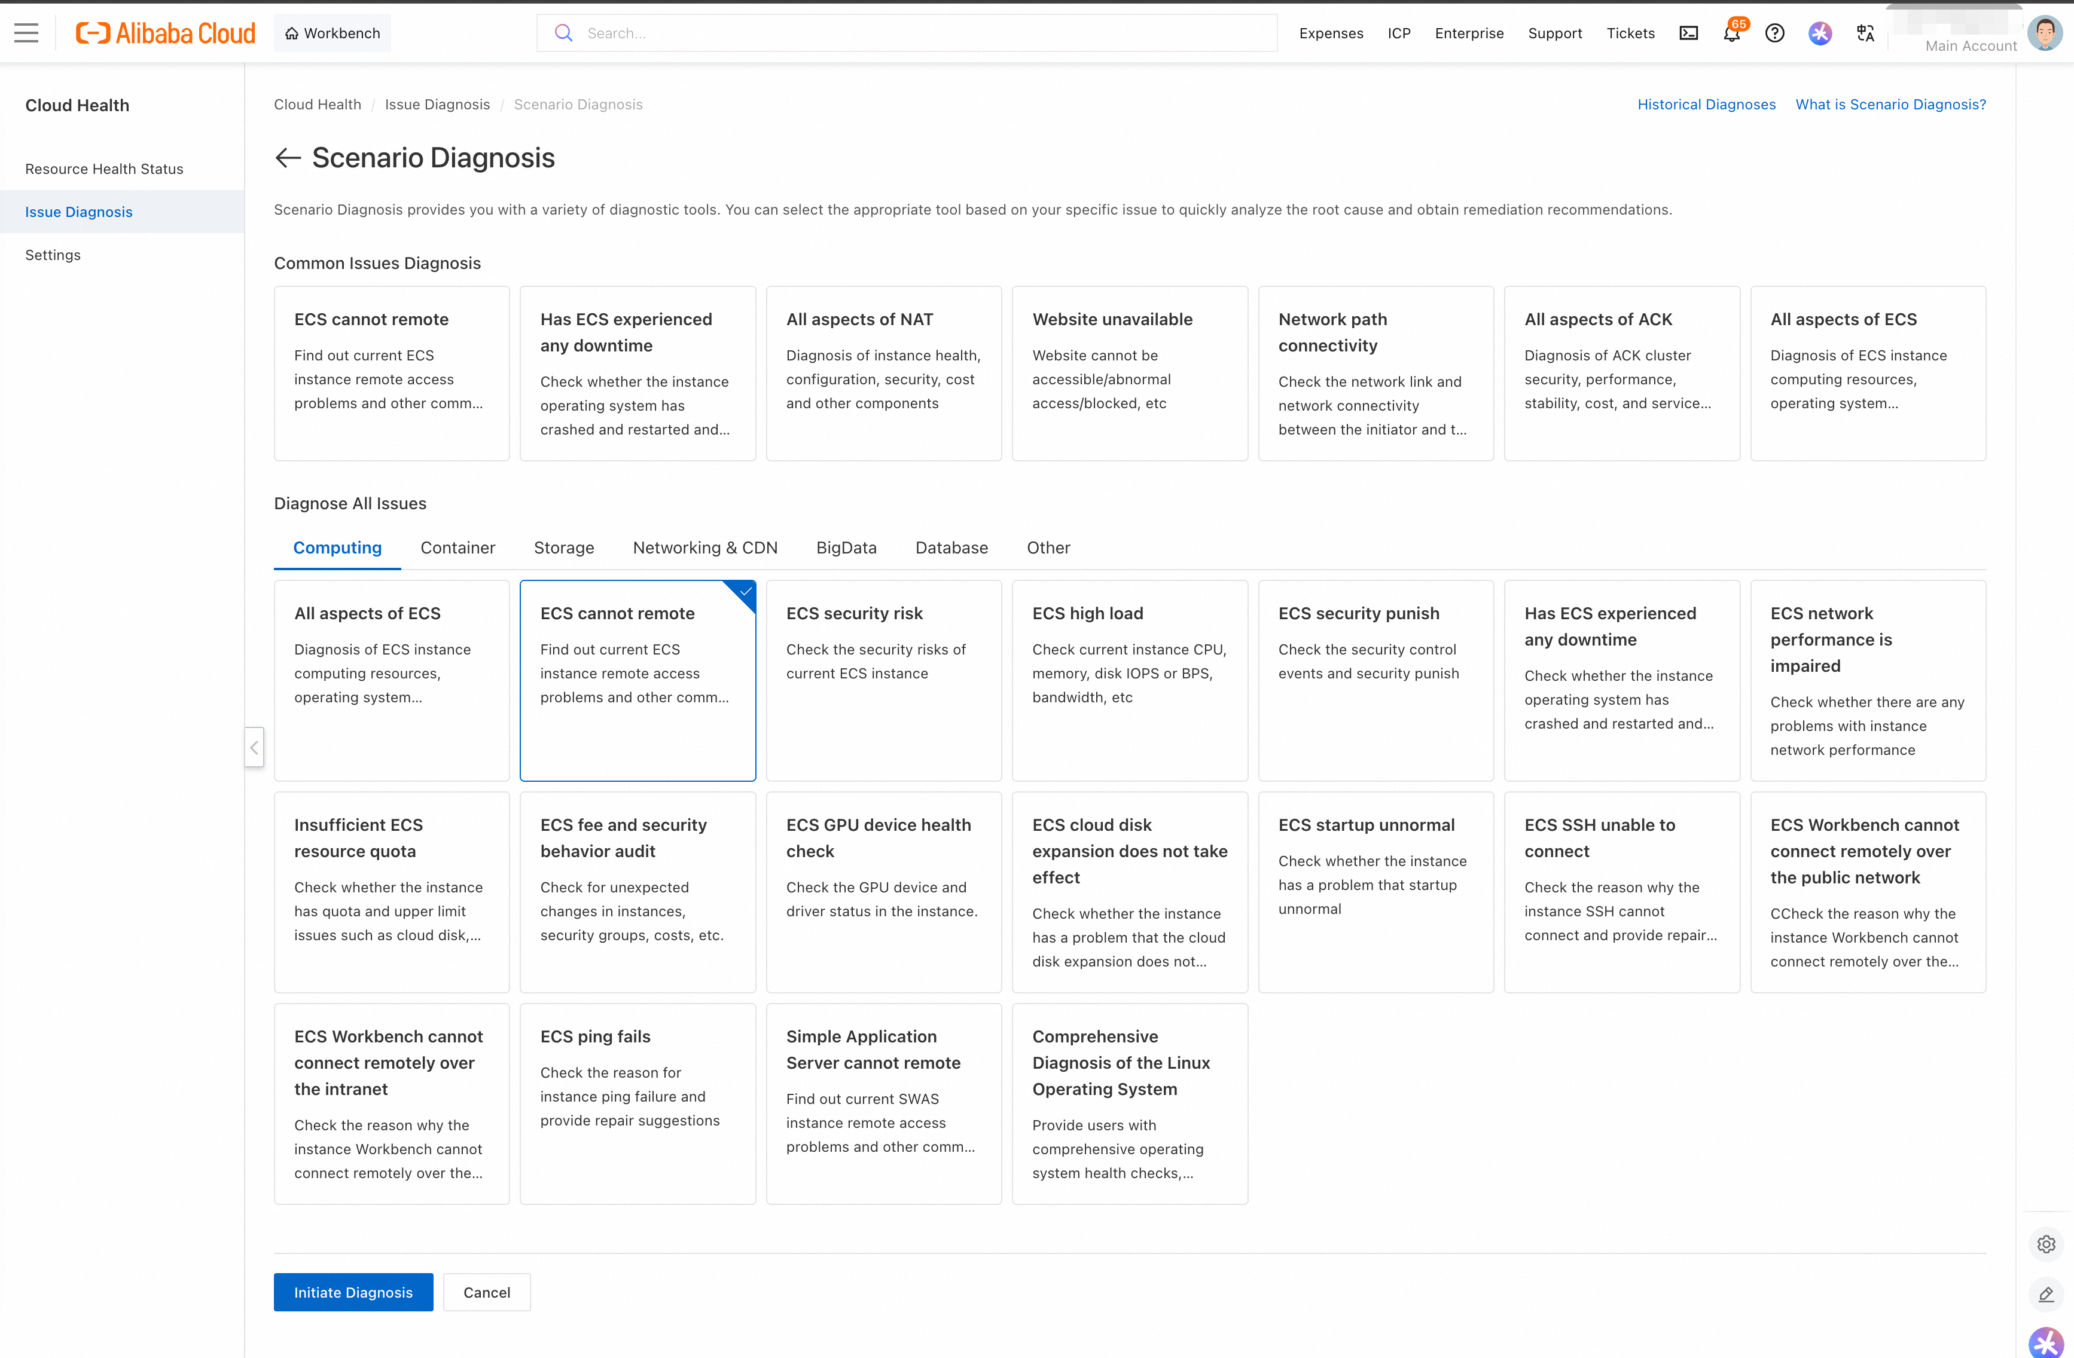Select ECS SSH unable to connect card
The height and width of the screenshot is (1358, 2074).
tap(1622, 892)
